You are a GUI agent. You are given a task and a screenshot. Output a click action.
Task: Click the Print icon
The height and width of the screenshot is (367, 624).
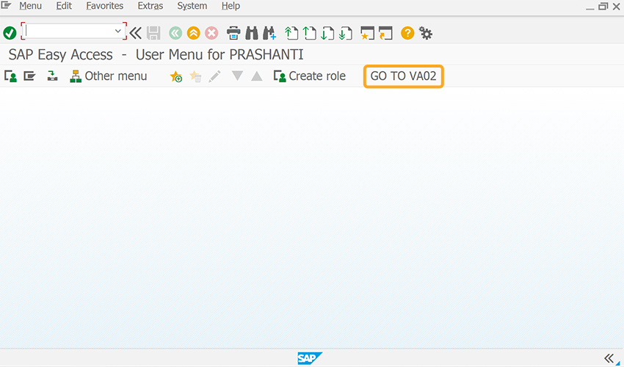tap(233, 33)
